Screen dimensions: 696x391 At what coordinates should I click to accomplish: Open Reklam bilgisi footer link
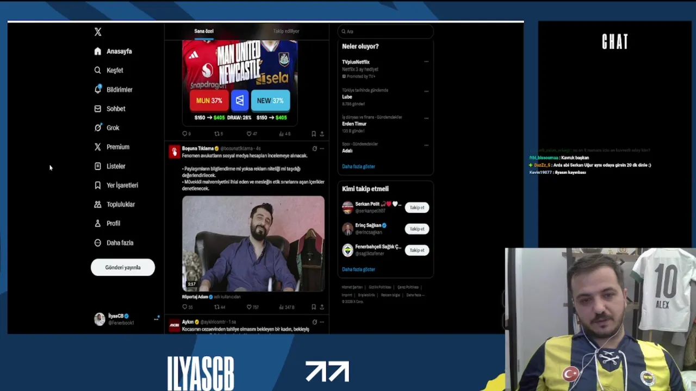390,295
